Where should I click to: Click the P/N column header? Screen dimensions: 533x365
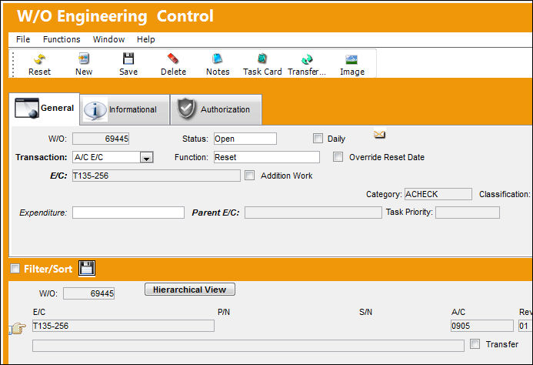[x=224, y=312]
